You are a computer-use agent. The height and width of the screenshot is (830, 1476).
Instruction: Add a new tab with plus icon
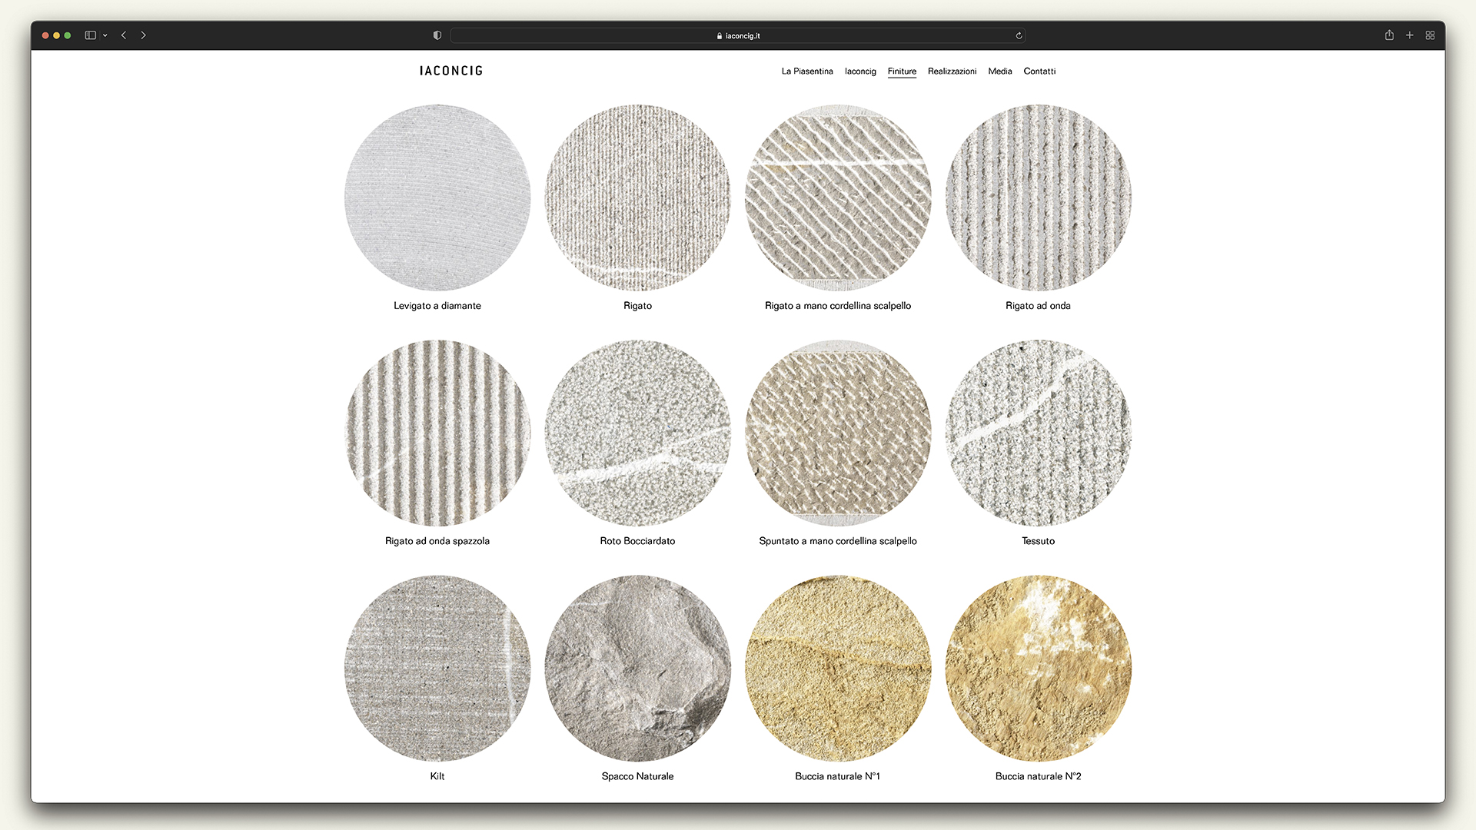(1410, 35)
